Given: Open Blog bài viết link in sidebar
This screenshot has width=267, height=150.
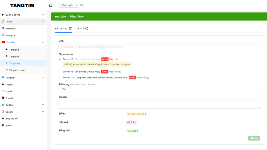Looking at the screenshot, I should pos(12,119).
